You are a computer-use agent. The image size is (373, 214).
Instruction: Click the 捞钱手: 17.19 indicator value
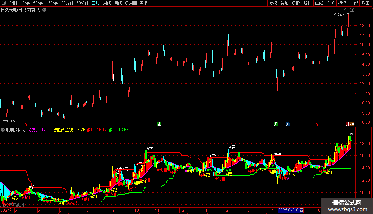coord(40,130)
